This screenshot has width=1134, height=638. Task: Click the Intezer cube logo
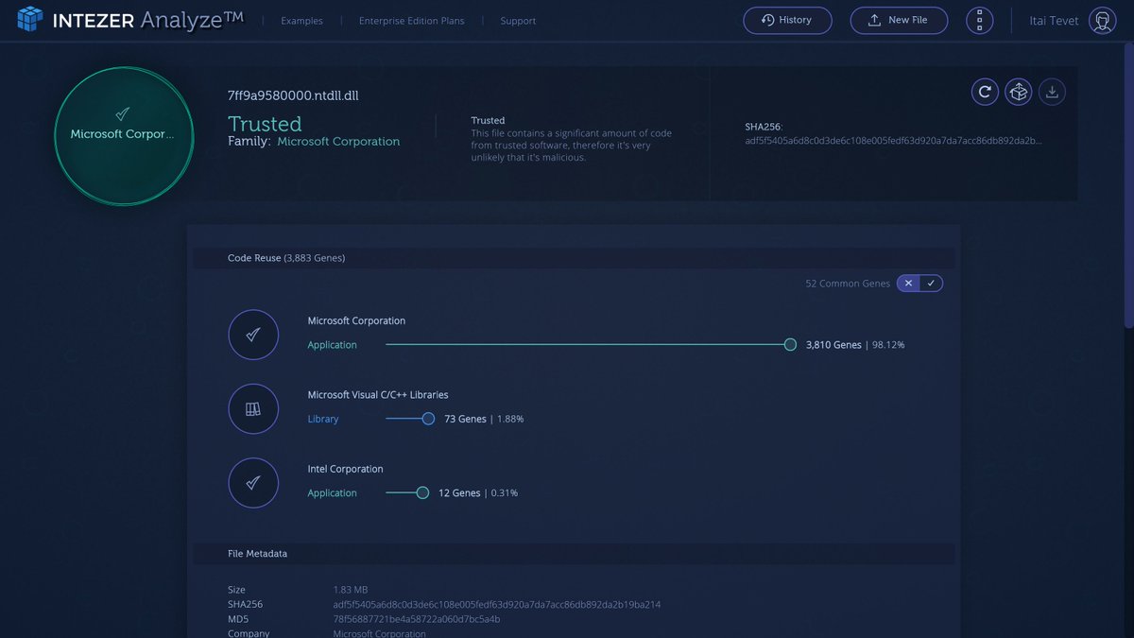click(27, 18)
